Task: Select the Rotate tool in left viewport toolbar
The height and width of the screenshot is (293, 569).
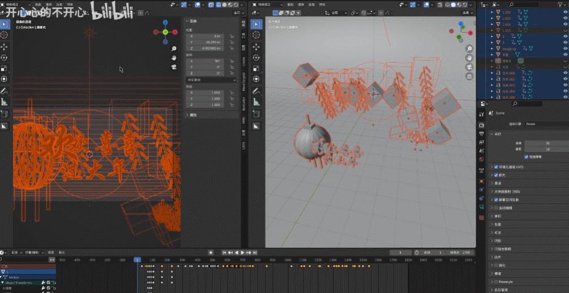Action: 5,57
